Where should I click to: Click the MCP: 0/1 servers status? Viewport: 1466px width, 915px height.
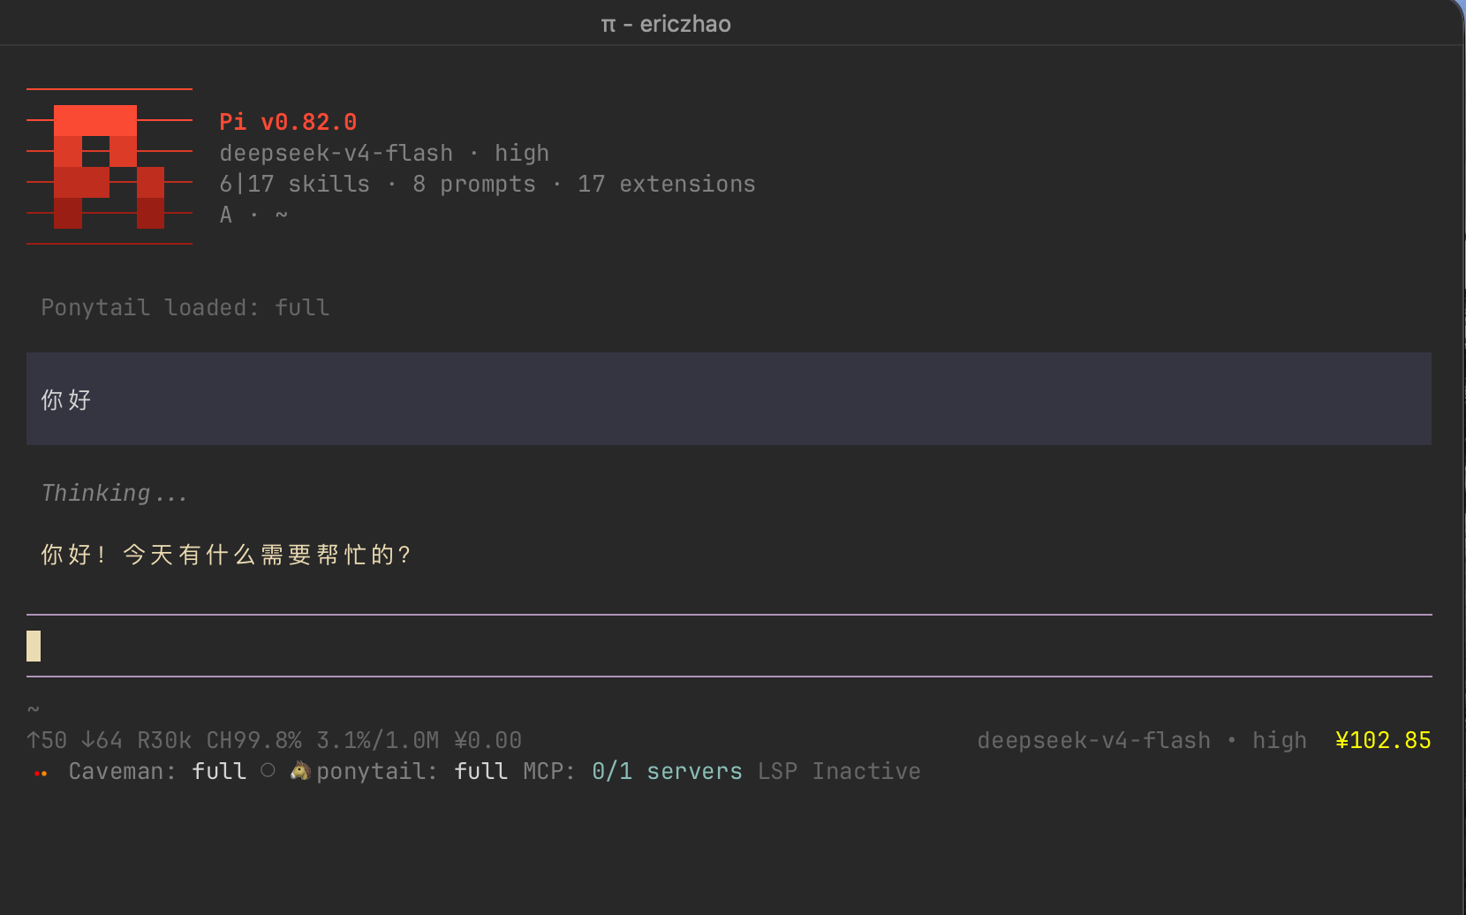(632, 771)
